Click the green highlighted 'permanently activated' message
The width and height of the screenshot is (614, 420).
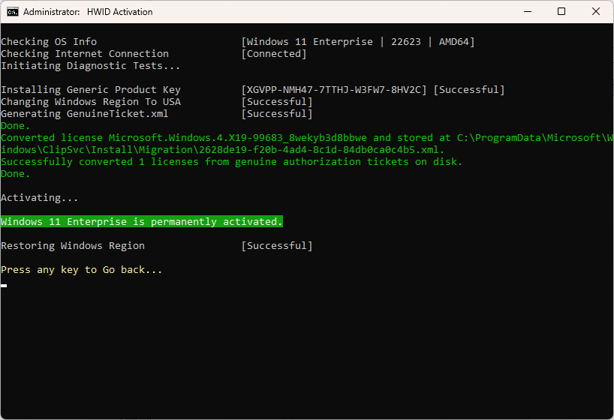coord(142,222)
